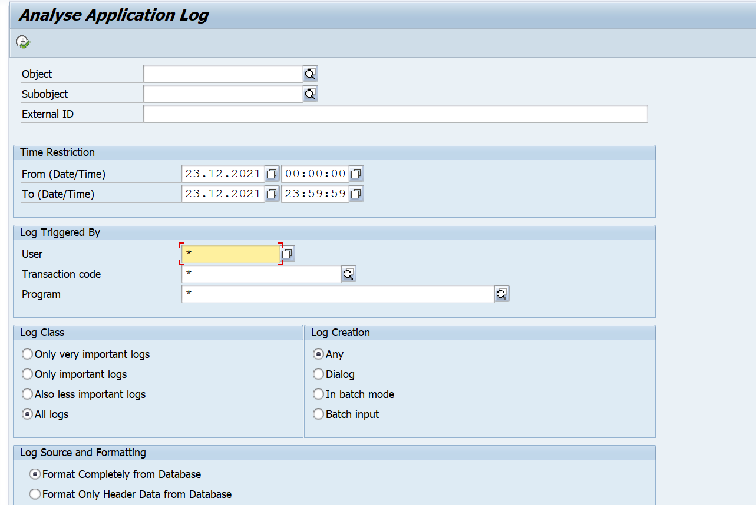Choose In batch mode radio button
Viewport: 756px width, 505px height.
(318, 394)
